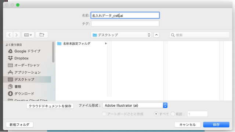Open the column view options button
The width and height of the screenshot is (235, 132).
[x=28, y=35]
